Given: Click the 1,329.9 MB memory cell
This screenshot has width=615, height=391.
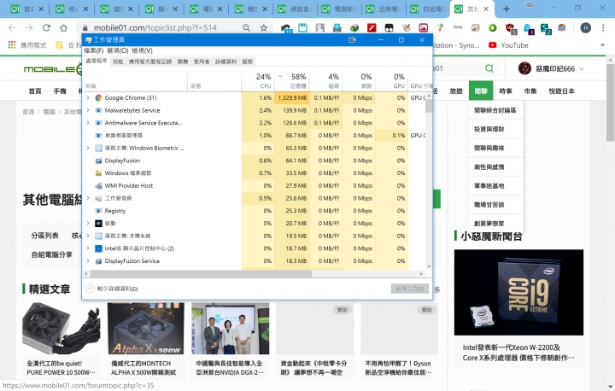Looking at the screenshot, I should (x=292, y=97).
